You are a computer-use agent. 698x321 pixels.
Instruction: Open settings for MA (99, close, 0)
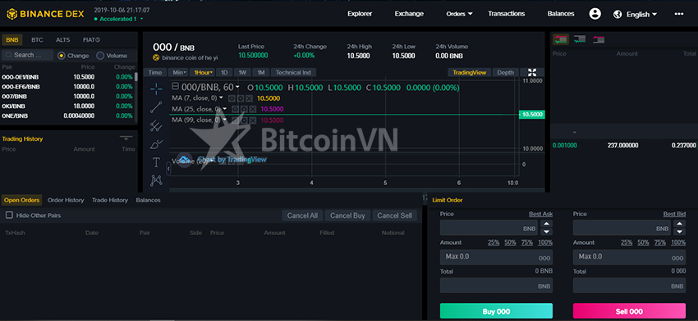(x=245, y=120)
